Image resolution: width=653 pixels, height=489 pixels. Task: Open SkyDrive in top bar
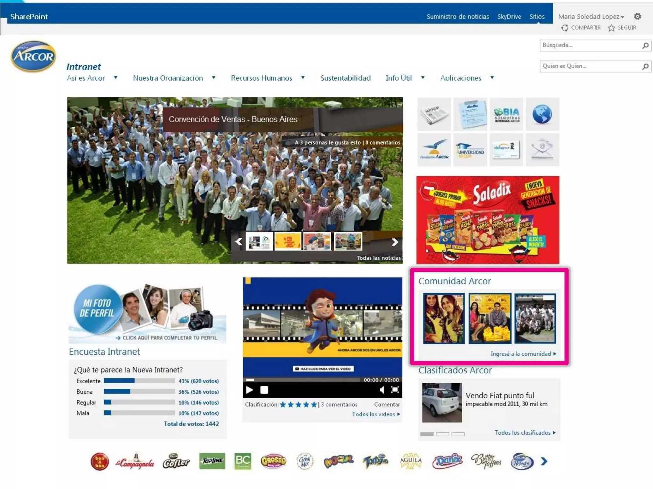509,17
